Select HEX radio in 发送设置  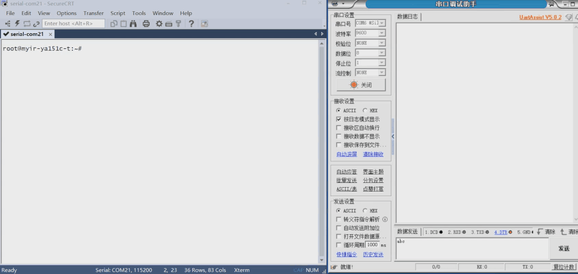click(365, 211)
